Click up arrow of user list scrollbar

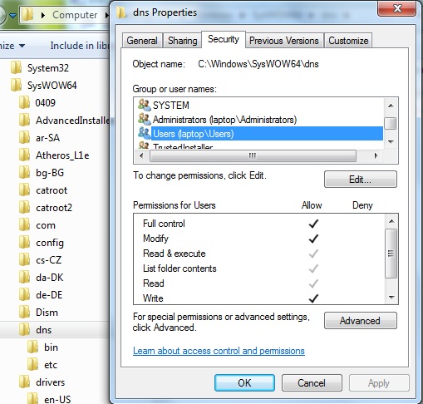tap(391, 106)
